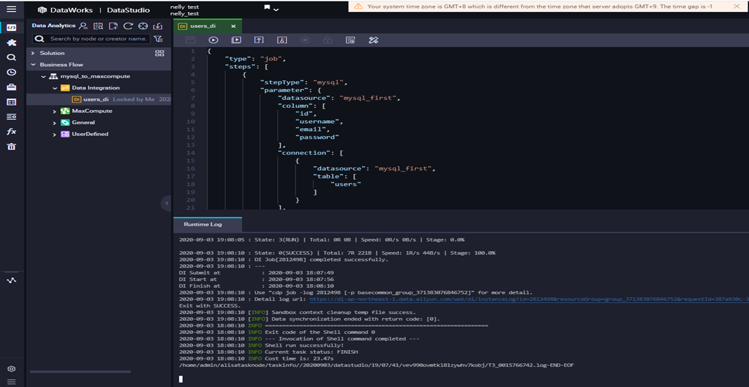Screen dimensions: 749x387
Task: Select the UserDefined folder label
Action: pos(90,135)
